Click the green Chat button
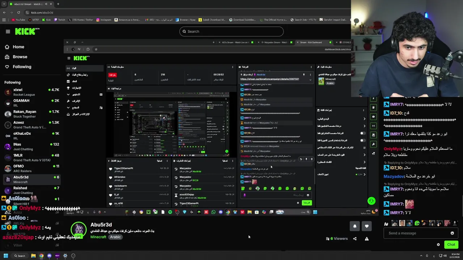The height and width of the screenshot is (260, 463). pos(451,244)
